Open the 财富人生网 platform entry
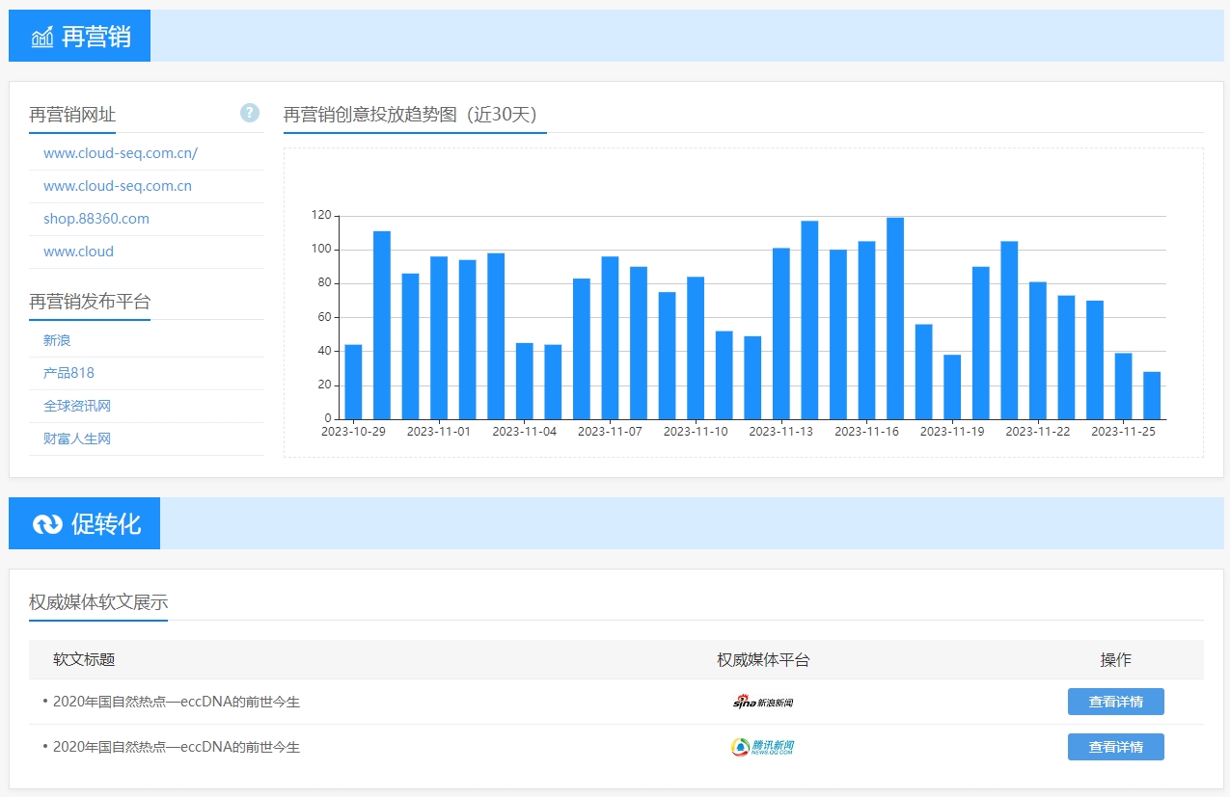 [77, 438]
